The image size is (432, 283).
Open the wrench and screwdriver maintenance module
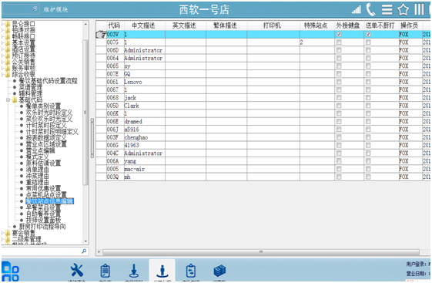[x=76, y=270]
